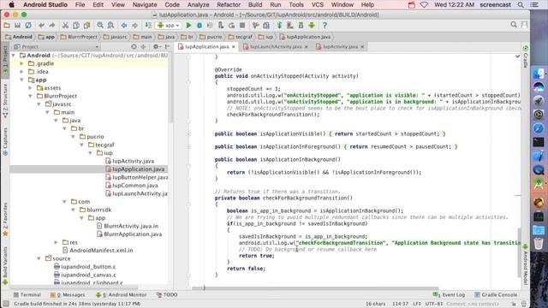Screen dimensions: 548x308
Task: Open the Build menu
Action: (255, 4)
